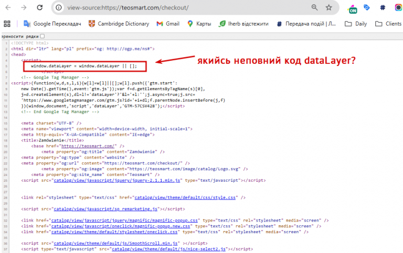The height and width of the screenshot is (253, 403).
Task: Open Iherb відстежити bookmark
Action: click(x=243, y=24)
